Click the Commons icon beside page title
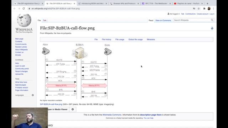 click(212, 28)
